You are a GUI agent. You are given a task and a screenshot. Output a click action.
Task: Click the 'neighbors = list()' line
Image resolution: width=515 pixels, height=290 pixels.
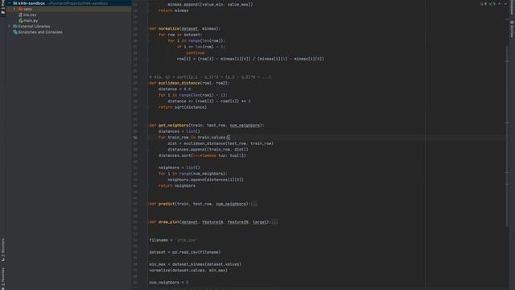(x=179, y=168)
